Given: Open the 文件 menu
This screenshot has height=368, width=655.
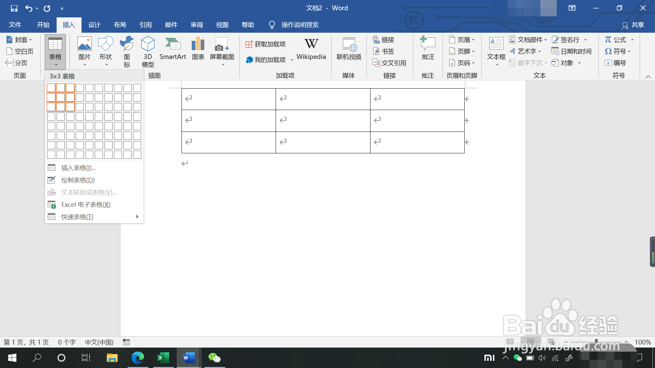Looking at the screenshot, I should [x=14, y=25].
